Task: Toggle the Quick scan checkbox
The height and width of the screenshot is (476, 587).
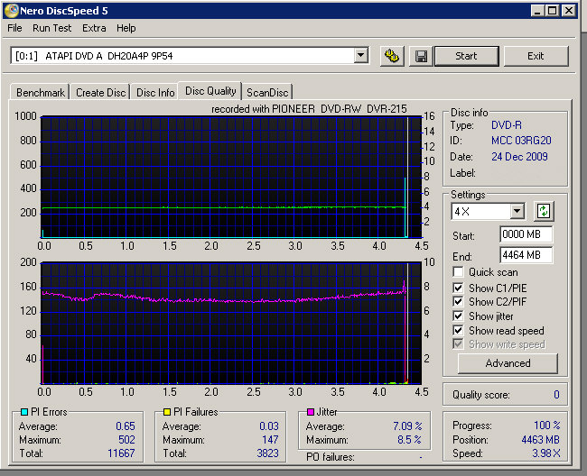Action: [x=458, y=272]
